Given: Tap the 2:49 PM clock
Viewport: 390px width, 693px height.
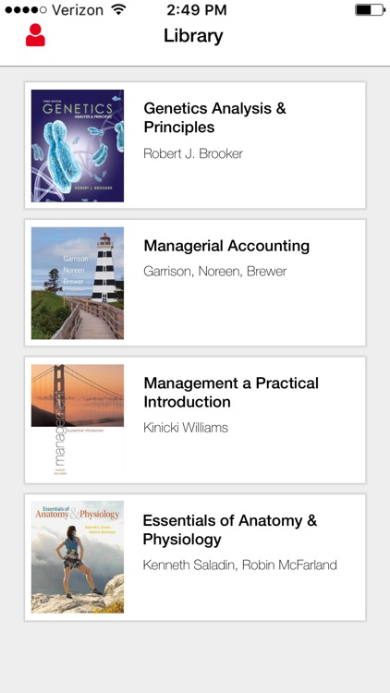Looking at the screenshot, I should [x=197, y=10].
